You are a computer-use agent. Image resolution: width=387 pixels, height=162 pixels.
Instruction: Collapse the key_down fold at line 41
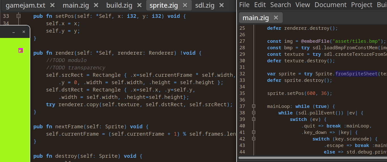254,132
